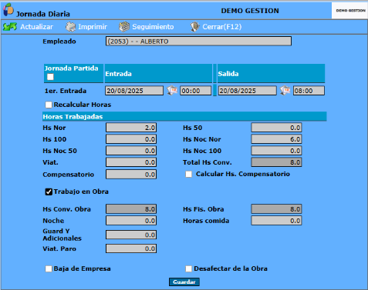
Task: Focus the Guard Y Adicionales field
Action: click(131, 235)
